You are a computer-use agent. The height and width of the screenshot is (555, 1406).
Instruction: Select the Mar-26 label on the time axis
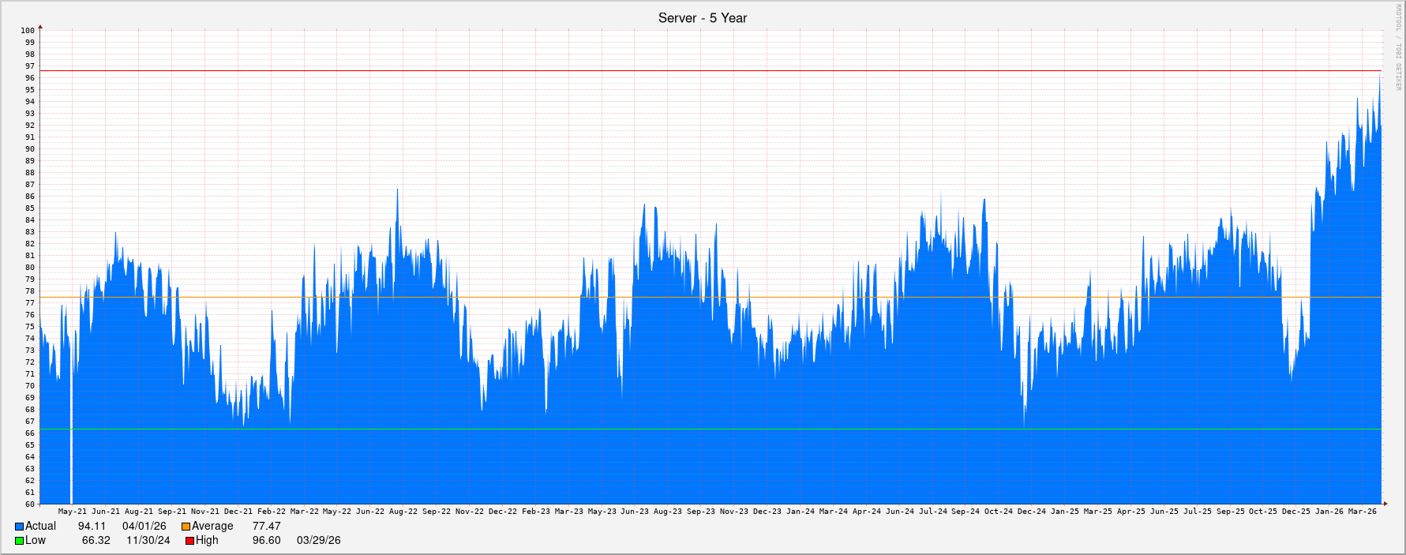click(1362, 512)
